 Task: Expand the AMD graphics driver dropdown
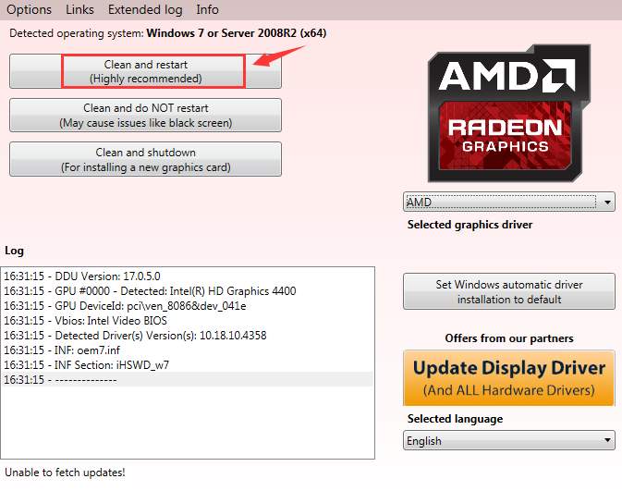click(x=509, y=202)
